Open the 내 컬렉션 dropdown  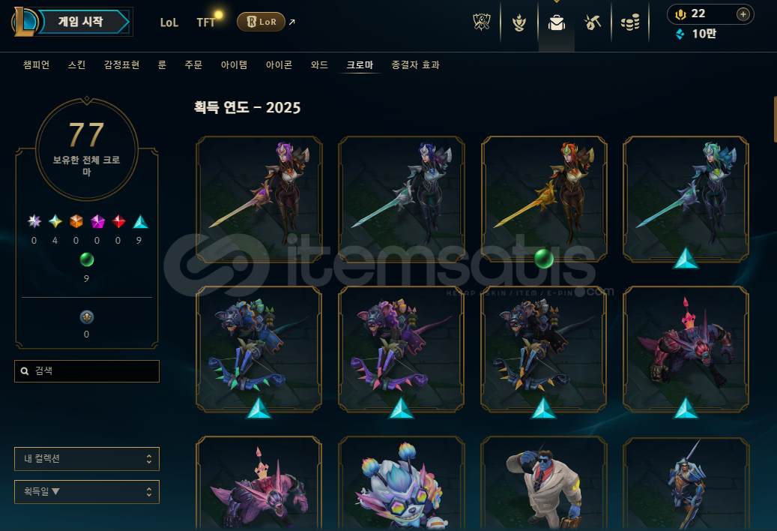coord(87,458)
